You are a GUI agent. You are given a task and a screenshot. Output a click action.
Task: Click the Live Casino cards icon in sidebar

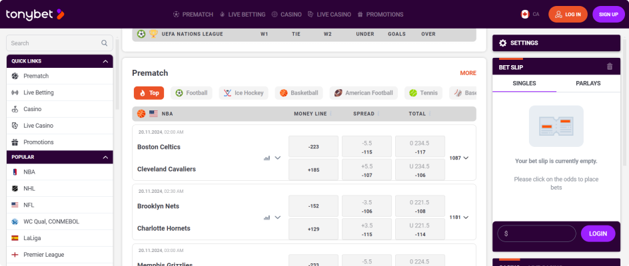point(15,126)
